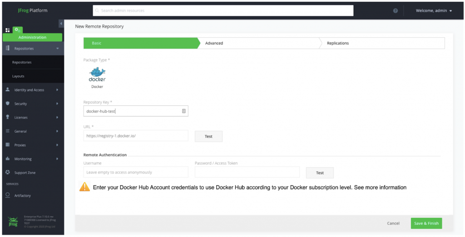Click the Save & Finish button
This screenshot has height=237, width=465.
[426, 223]
